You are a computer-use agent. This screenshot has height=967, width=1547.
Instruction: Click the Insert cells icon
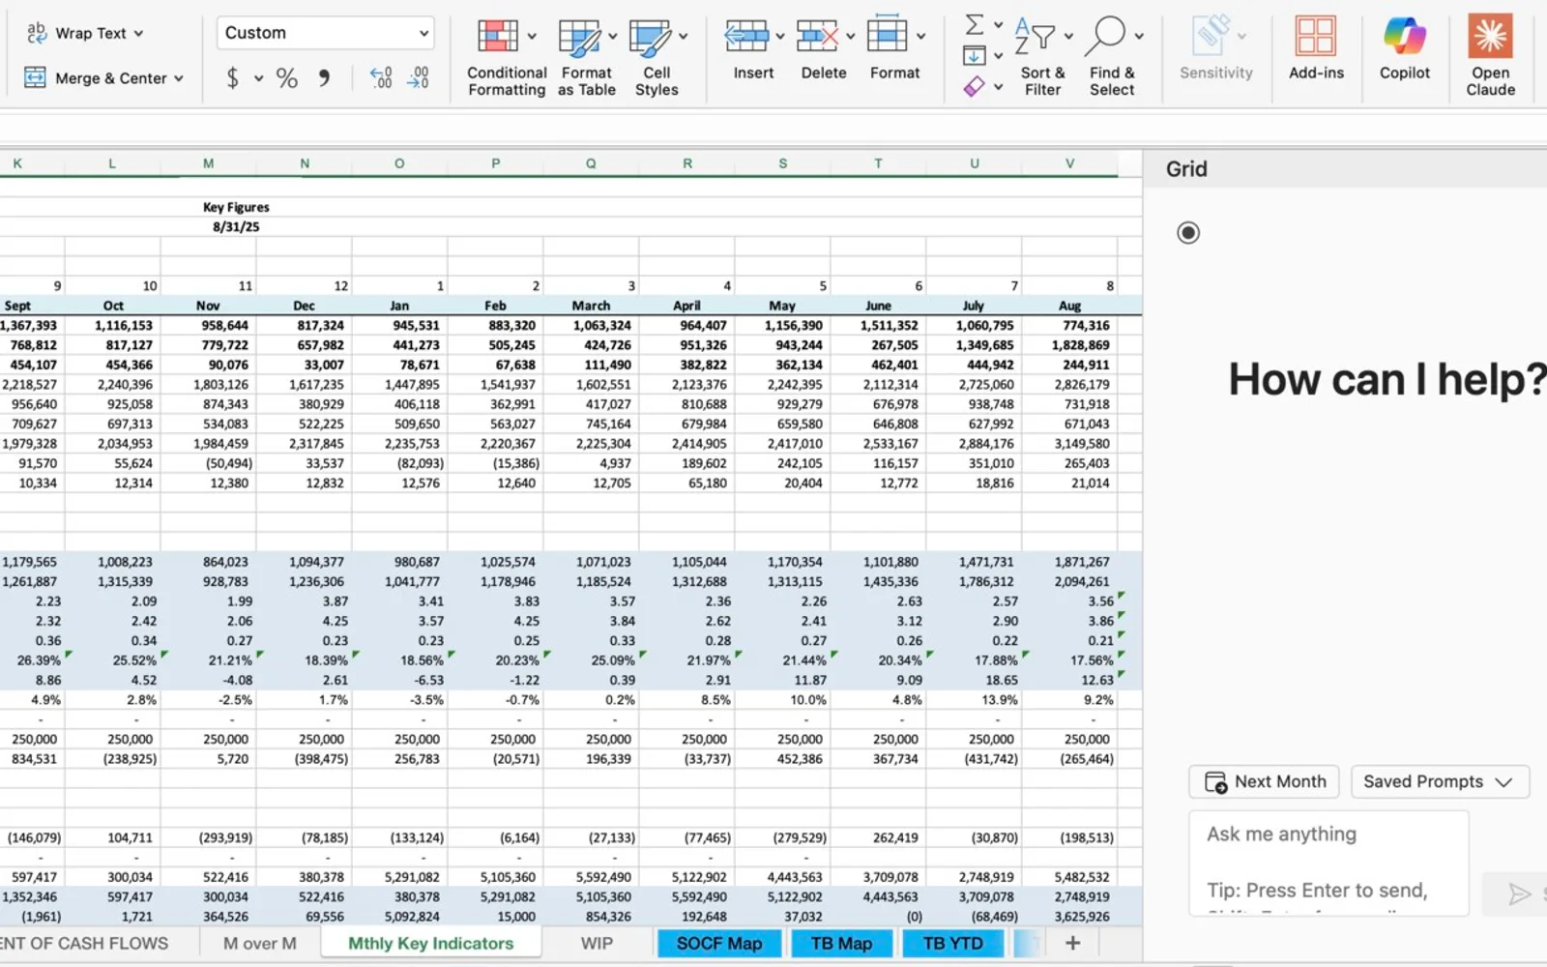746,37
